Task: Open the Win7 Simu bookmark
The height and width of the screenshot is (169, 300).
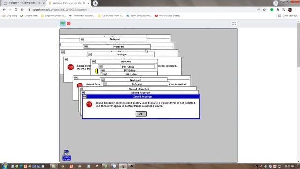Action: click(x=139, y=15)
